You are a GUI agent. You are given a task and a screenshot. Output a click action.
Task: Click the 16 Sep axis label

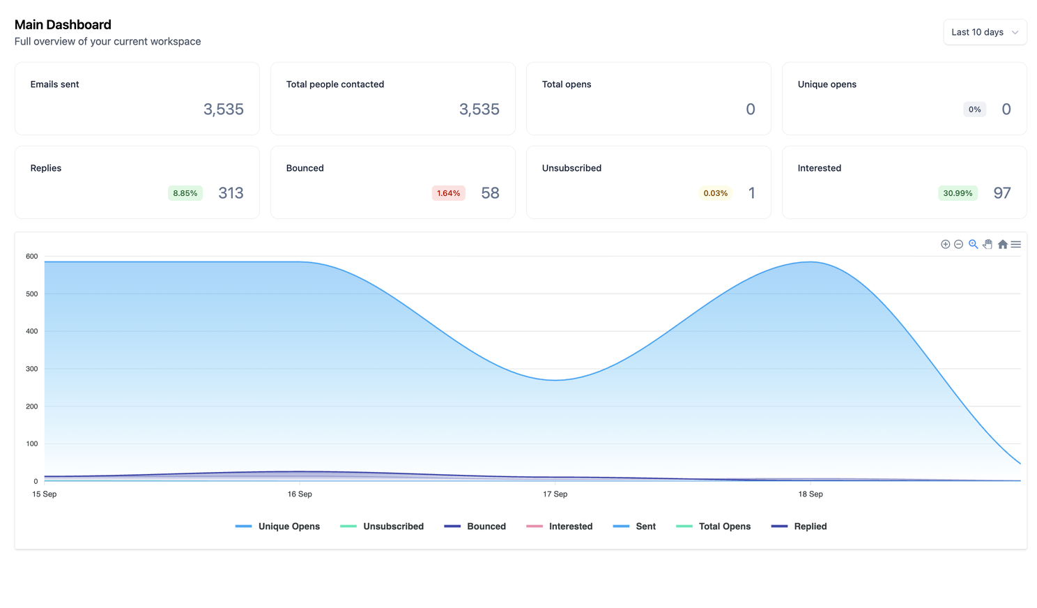click(300, 494)
